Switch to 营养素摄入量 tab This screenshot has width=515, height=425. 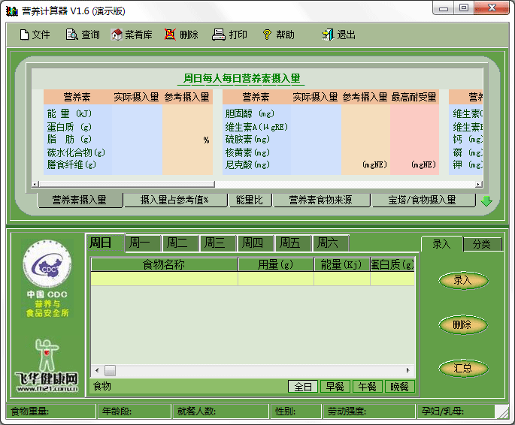coord(80,200)
